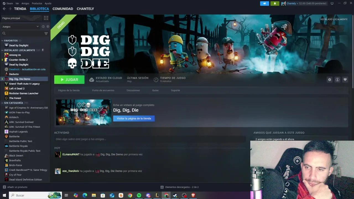Click the cloud status check icon

pyautogui.click(x=92, y=80)
